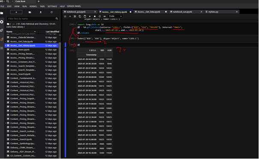Click the New Launcher plus button
The width and height of the screenshot is (259, 159).
[16, 12]
